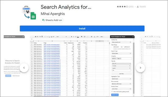Remove the Page tag from Group By
Screen dimensions: 168x97
point(120,59)
